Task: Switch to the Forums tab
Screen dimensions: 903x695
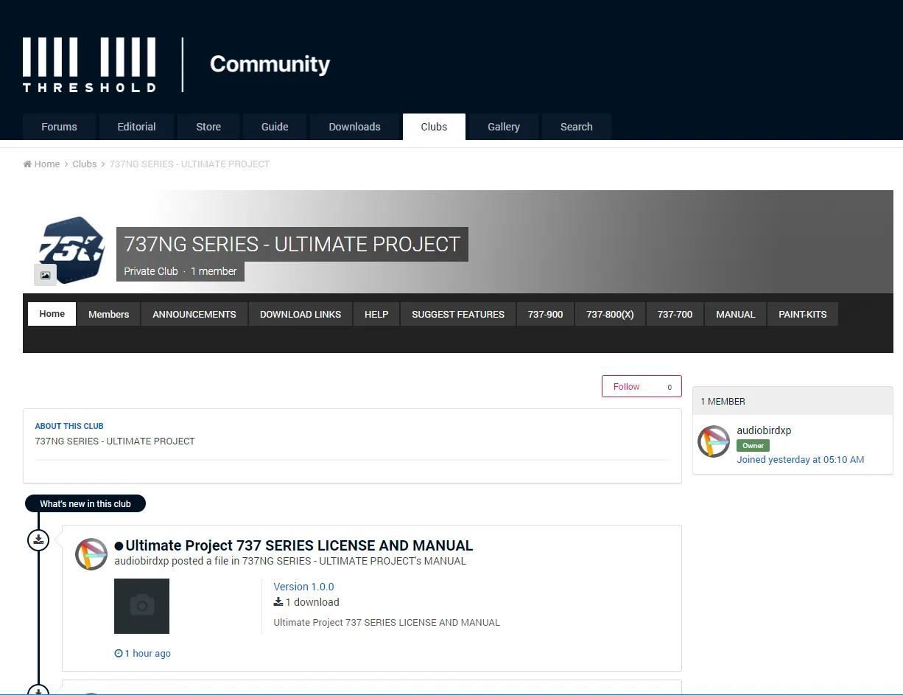Action: pyautogui.click(x=59, y=127)
